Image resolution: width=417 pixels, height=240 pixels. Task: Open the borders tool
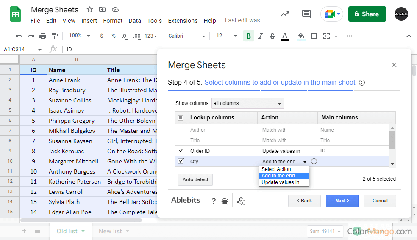(x=314, y=36)
